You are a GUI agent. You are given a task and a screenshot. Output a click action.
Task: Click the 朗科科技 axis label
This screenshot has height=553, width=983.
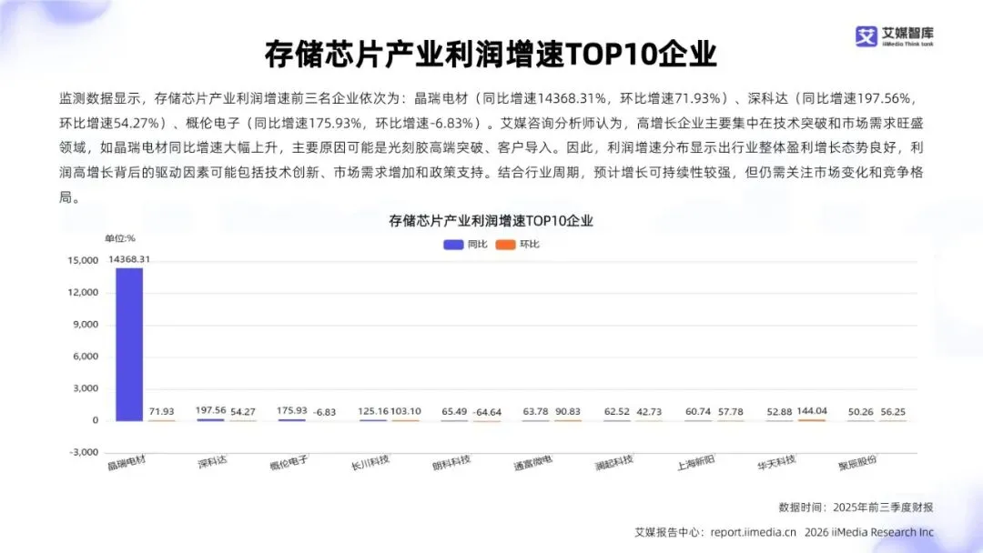click(x=451, y=463)
